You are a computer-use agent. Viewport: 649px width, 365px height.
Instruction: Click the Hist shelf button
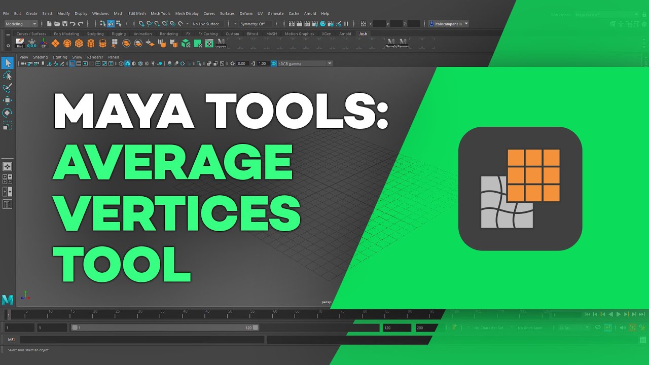tap(20, 43)
